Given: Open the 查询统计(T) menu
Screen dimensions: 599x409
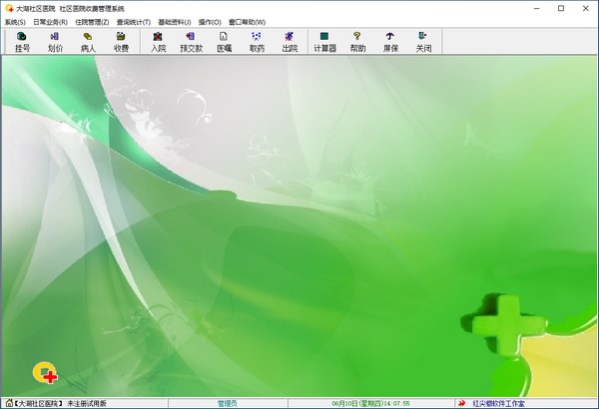Looking at the screenshot, I should [134, 21].
